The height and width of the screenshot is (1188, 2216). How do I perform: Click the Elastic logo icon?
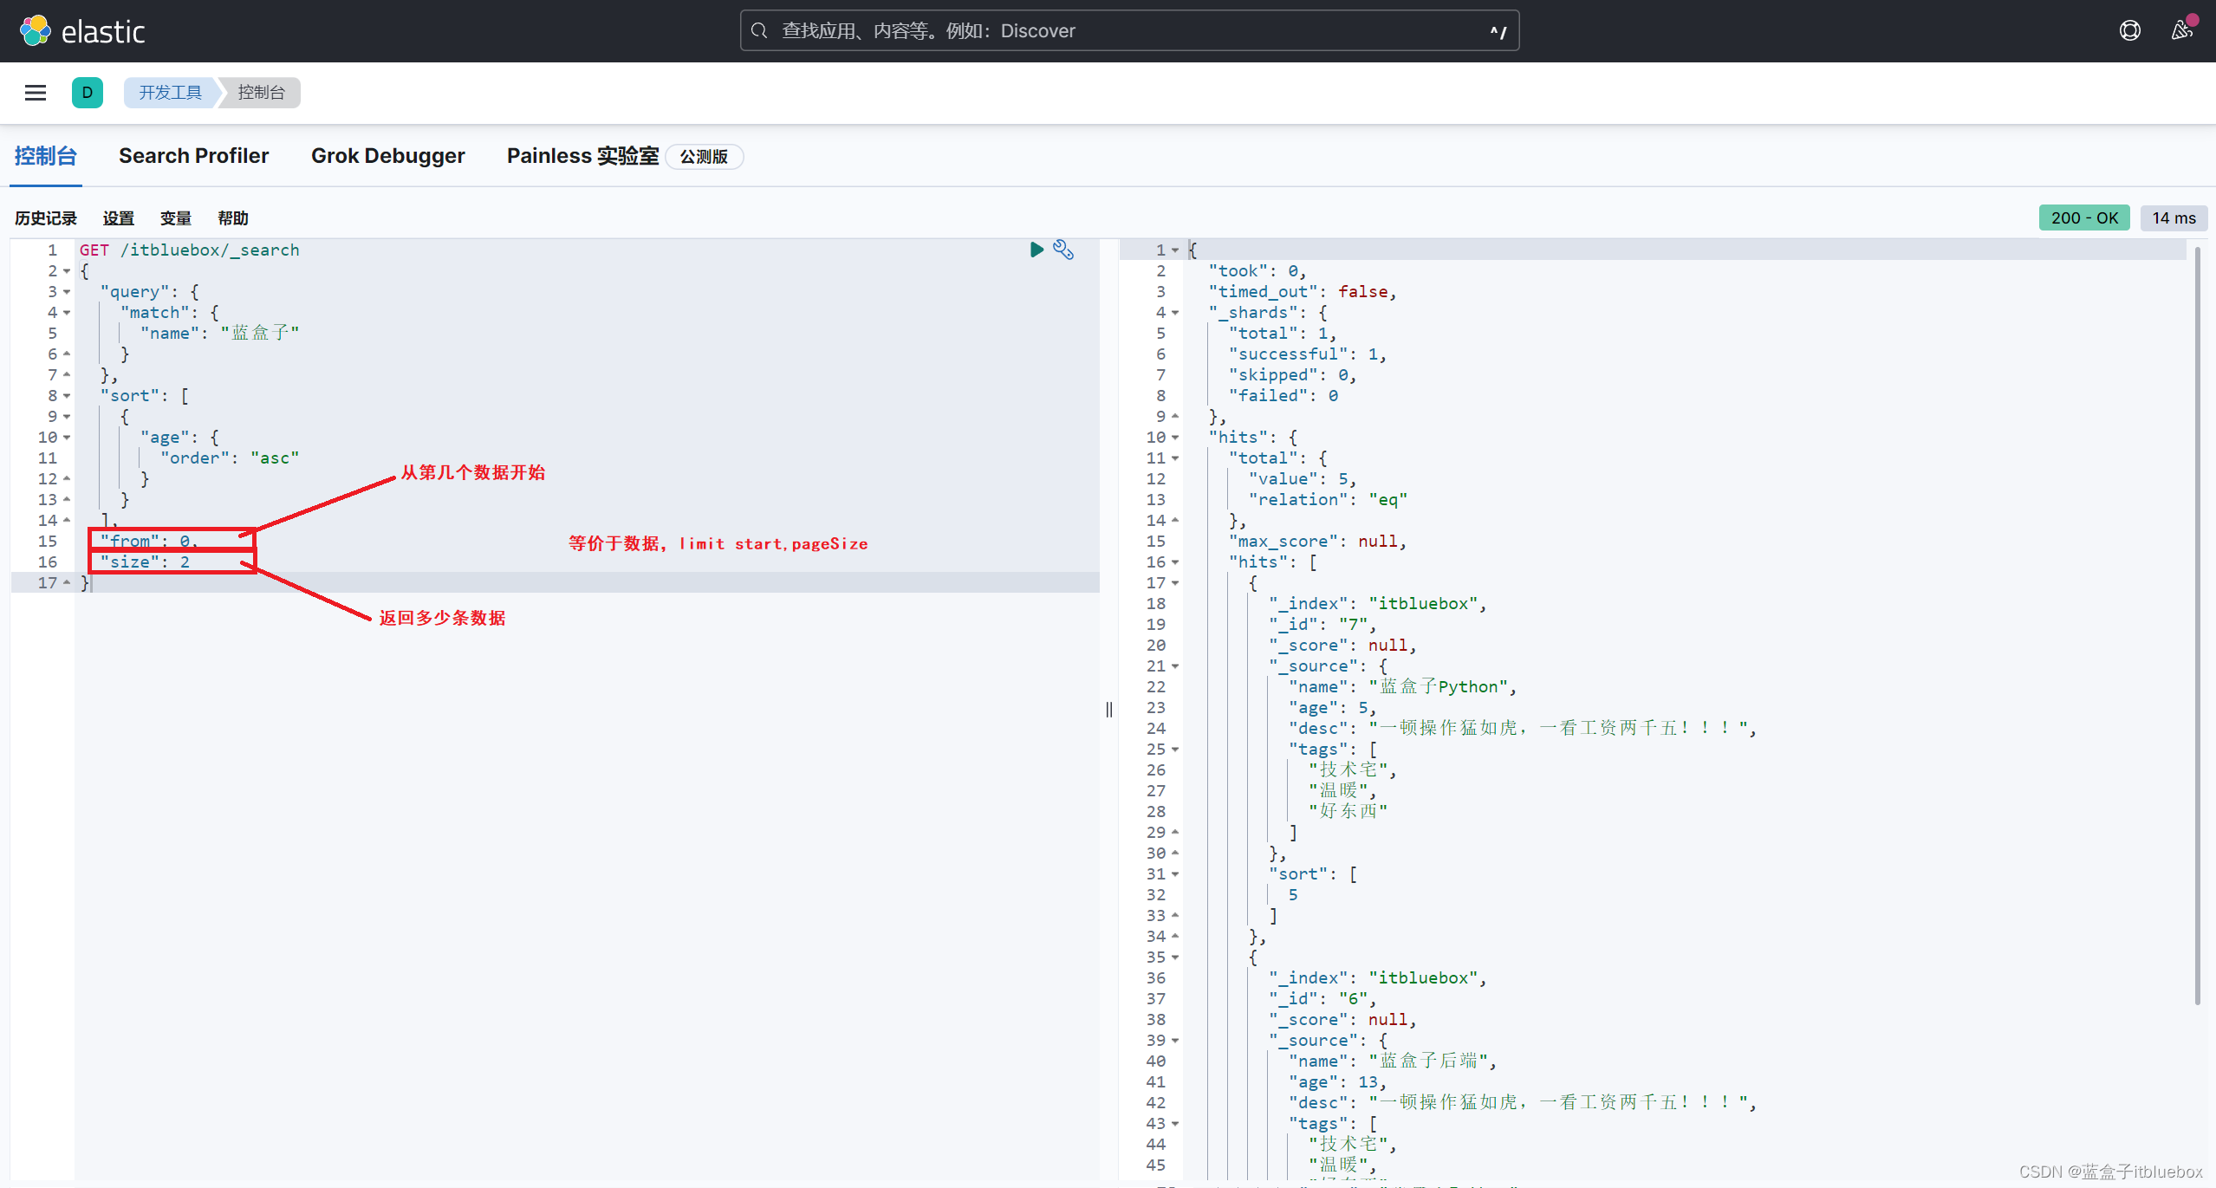(x=36, y=31)
